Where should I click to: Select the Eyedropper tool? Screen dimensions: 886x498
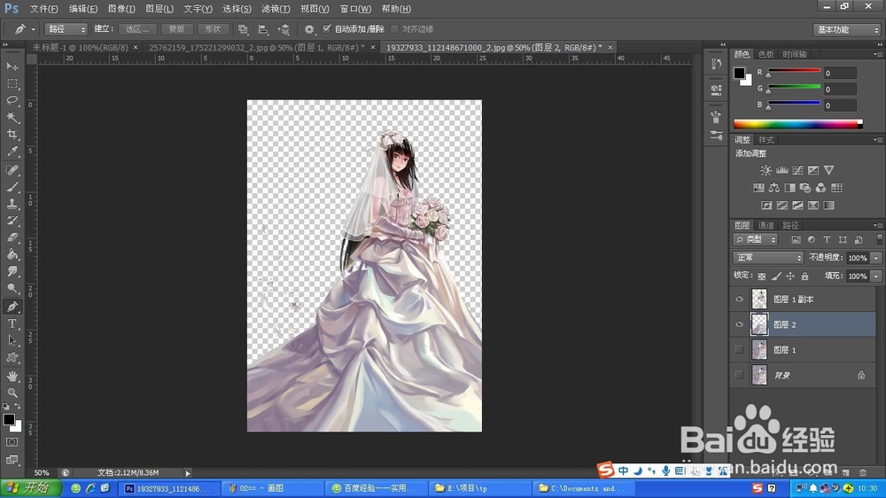pos(12,152)
